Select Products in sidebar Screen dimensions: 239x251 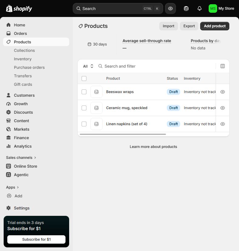coord(36,42)
